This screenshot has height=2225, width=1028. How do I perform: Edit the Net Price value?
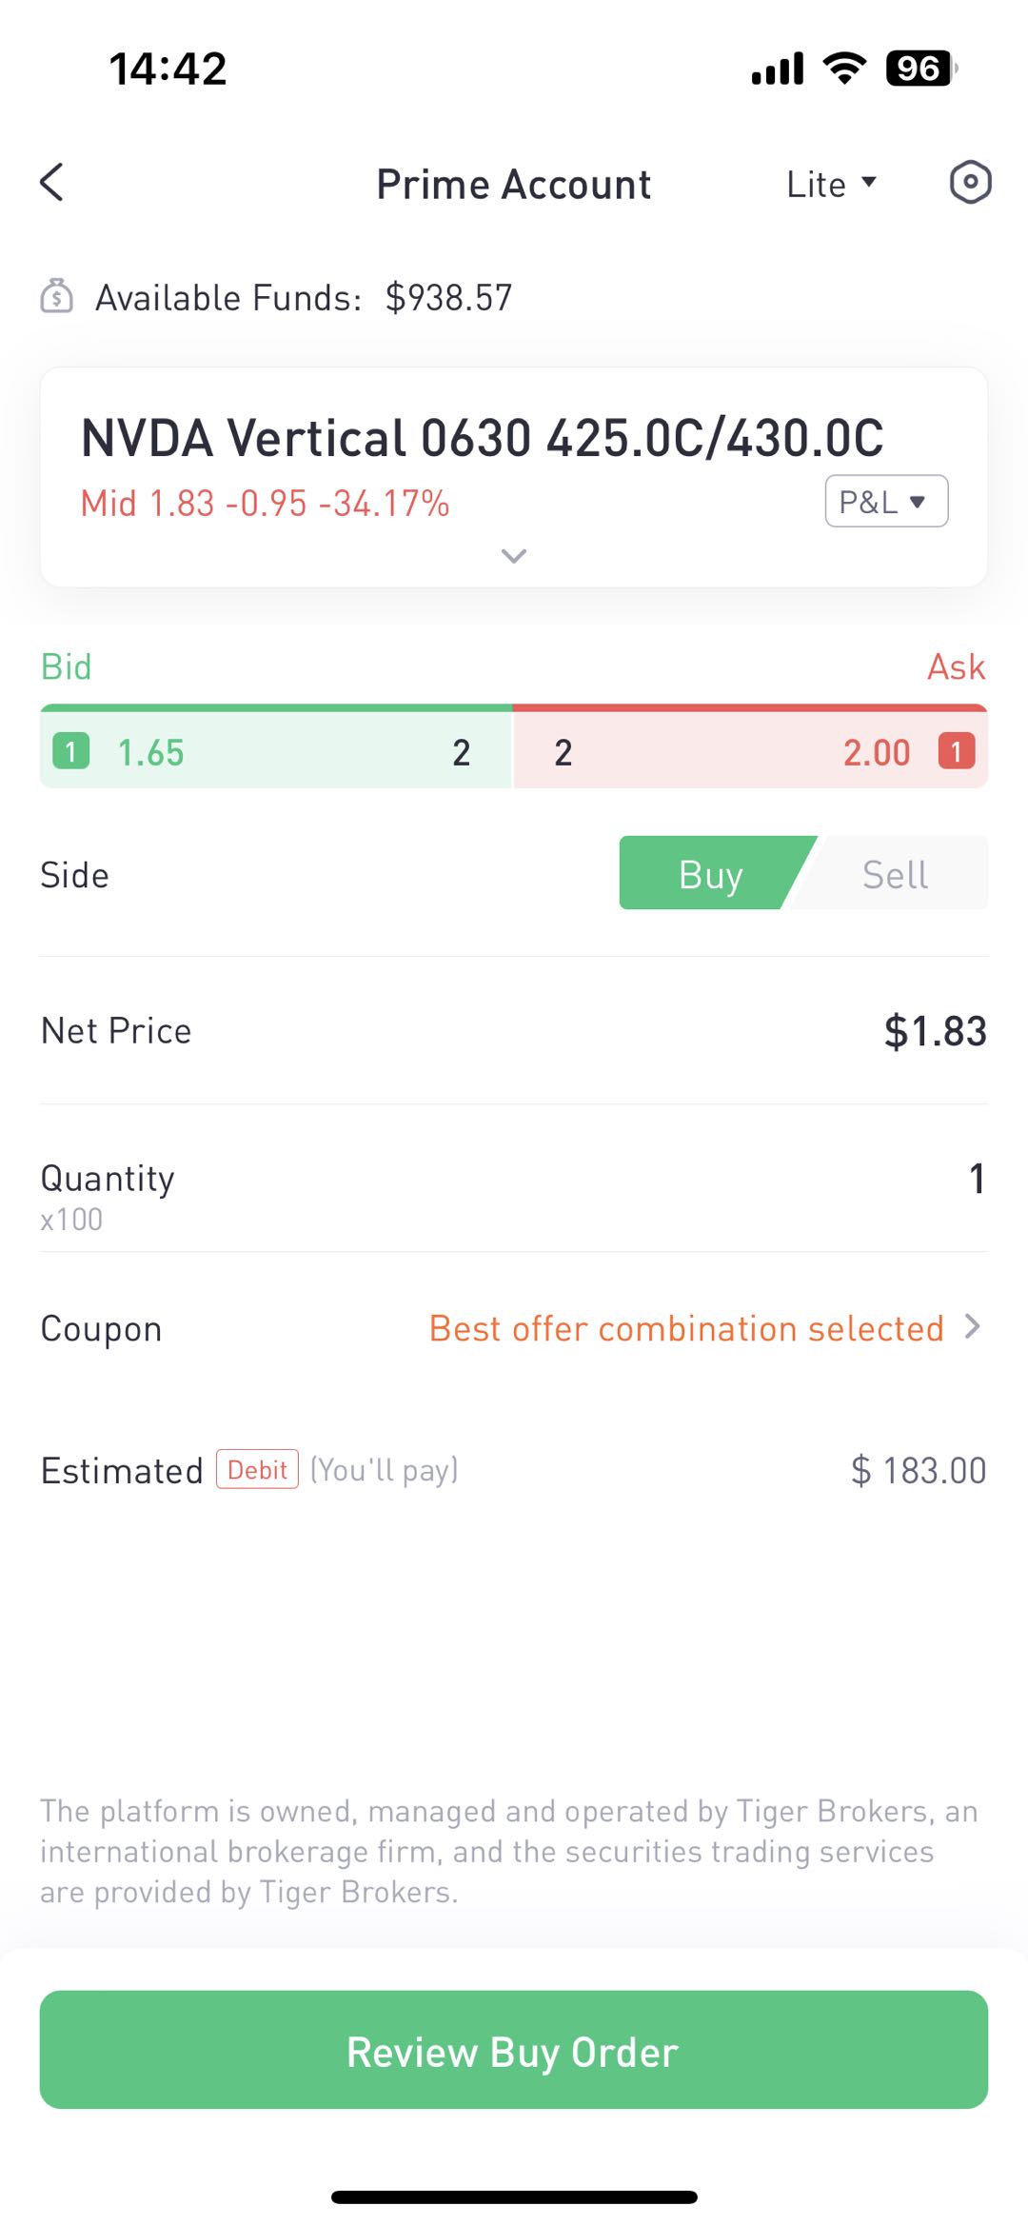pos(935,1031)
